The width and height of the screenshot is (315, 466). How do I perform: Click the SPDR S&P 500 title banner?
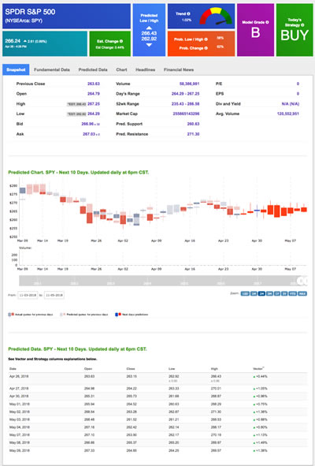click(x=66, y=16)
